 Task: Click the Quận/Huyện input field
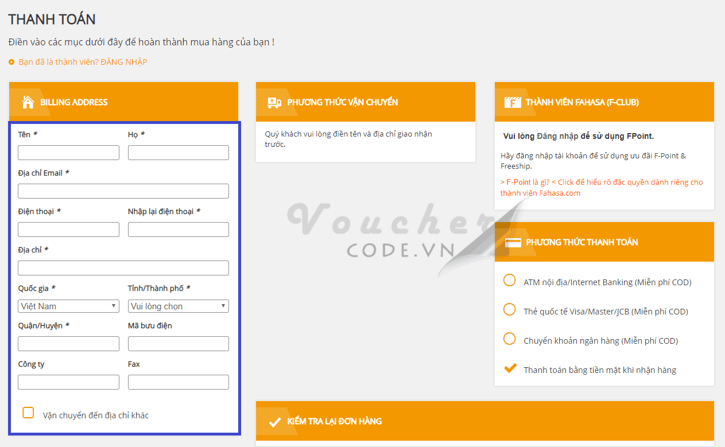pos(68,344)
